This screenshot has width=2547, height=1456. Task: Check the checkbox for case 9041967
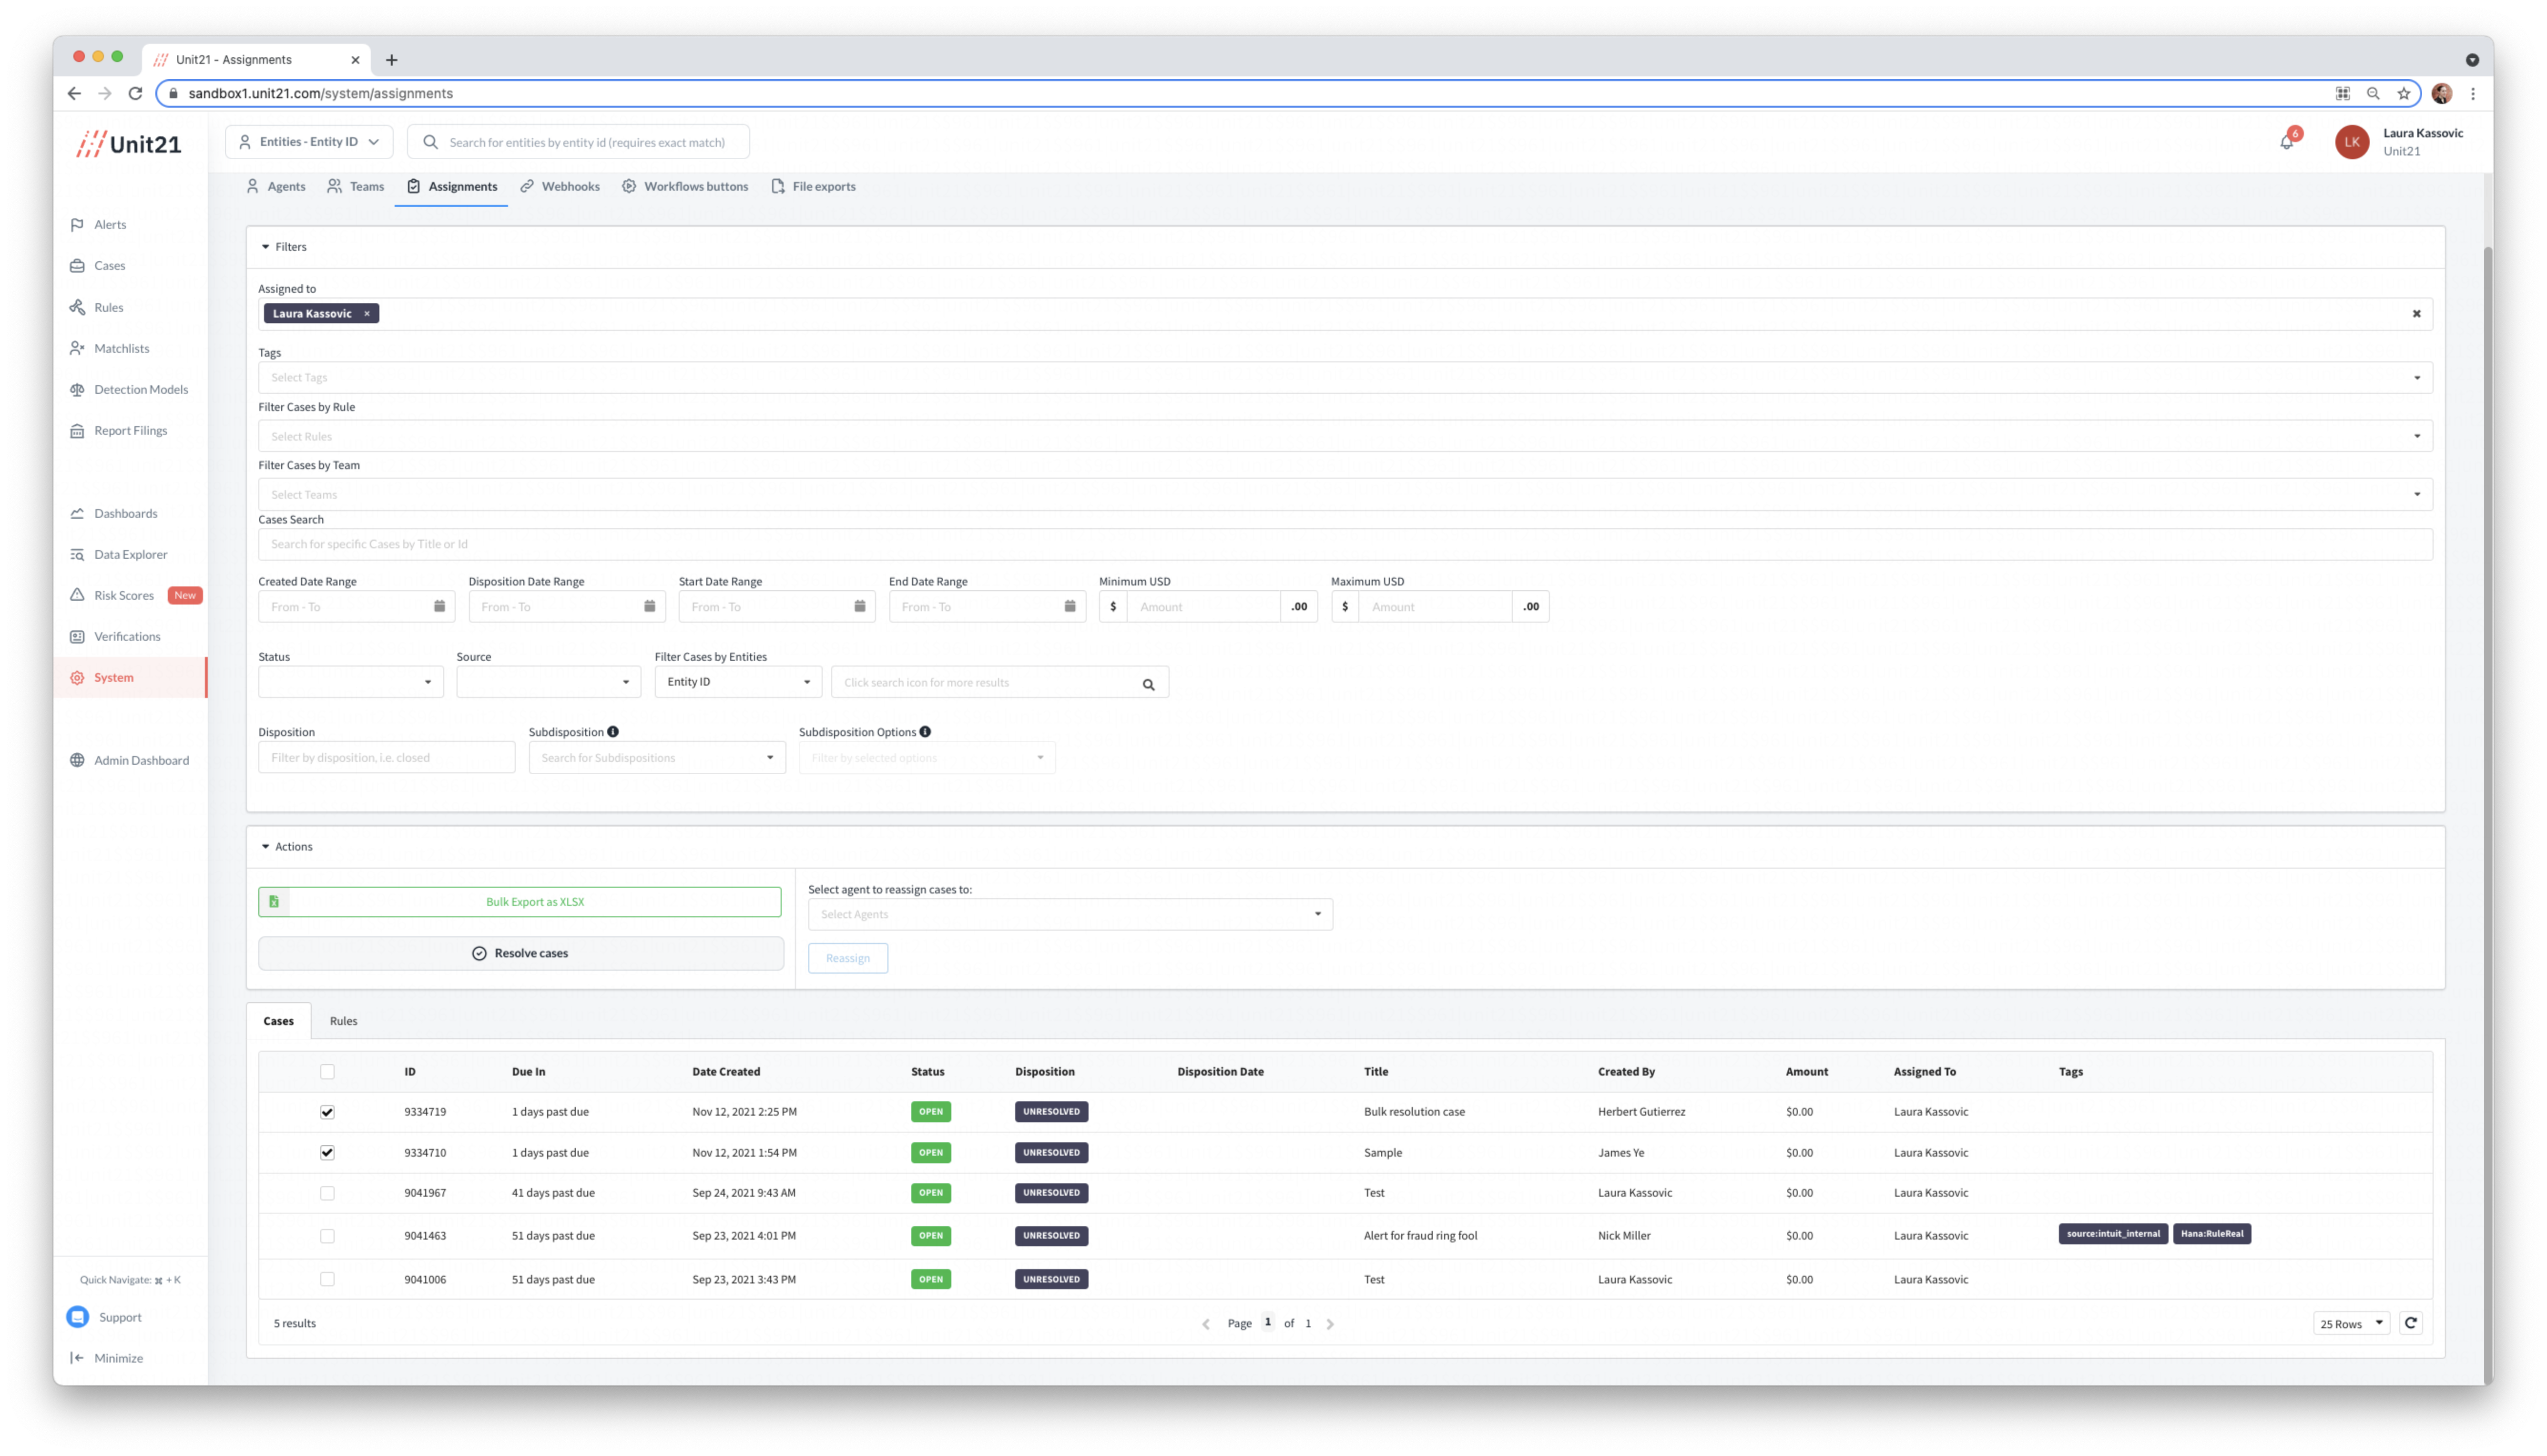point(327,1193)
